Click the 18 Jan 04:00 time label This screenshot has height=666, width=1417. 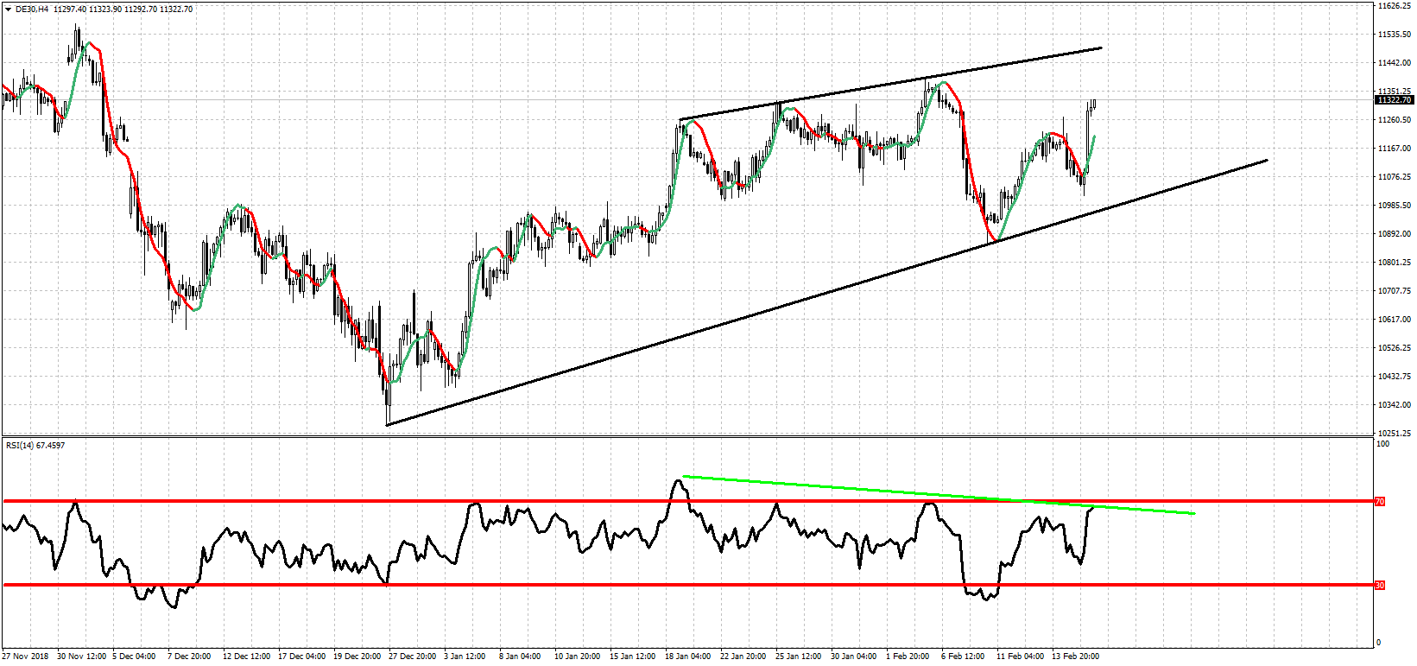(x=687, y=656)
